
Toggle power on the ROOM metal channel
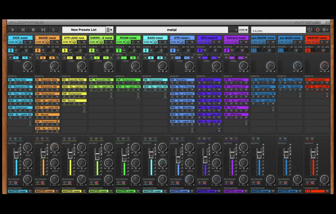coord(129,42)
